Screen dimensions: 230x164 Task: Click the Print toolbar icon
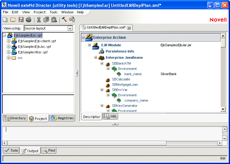tap(28, 20)
